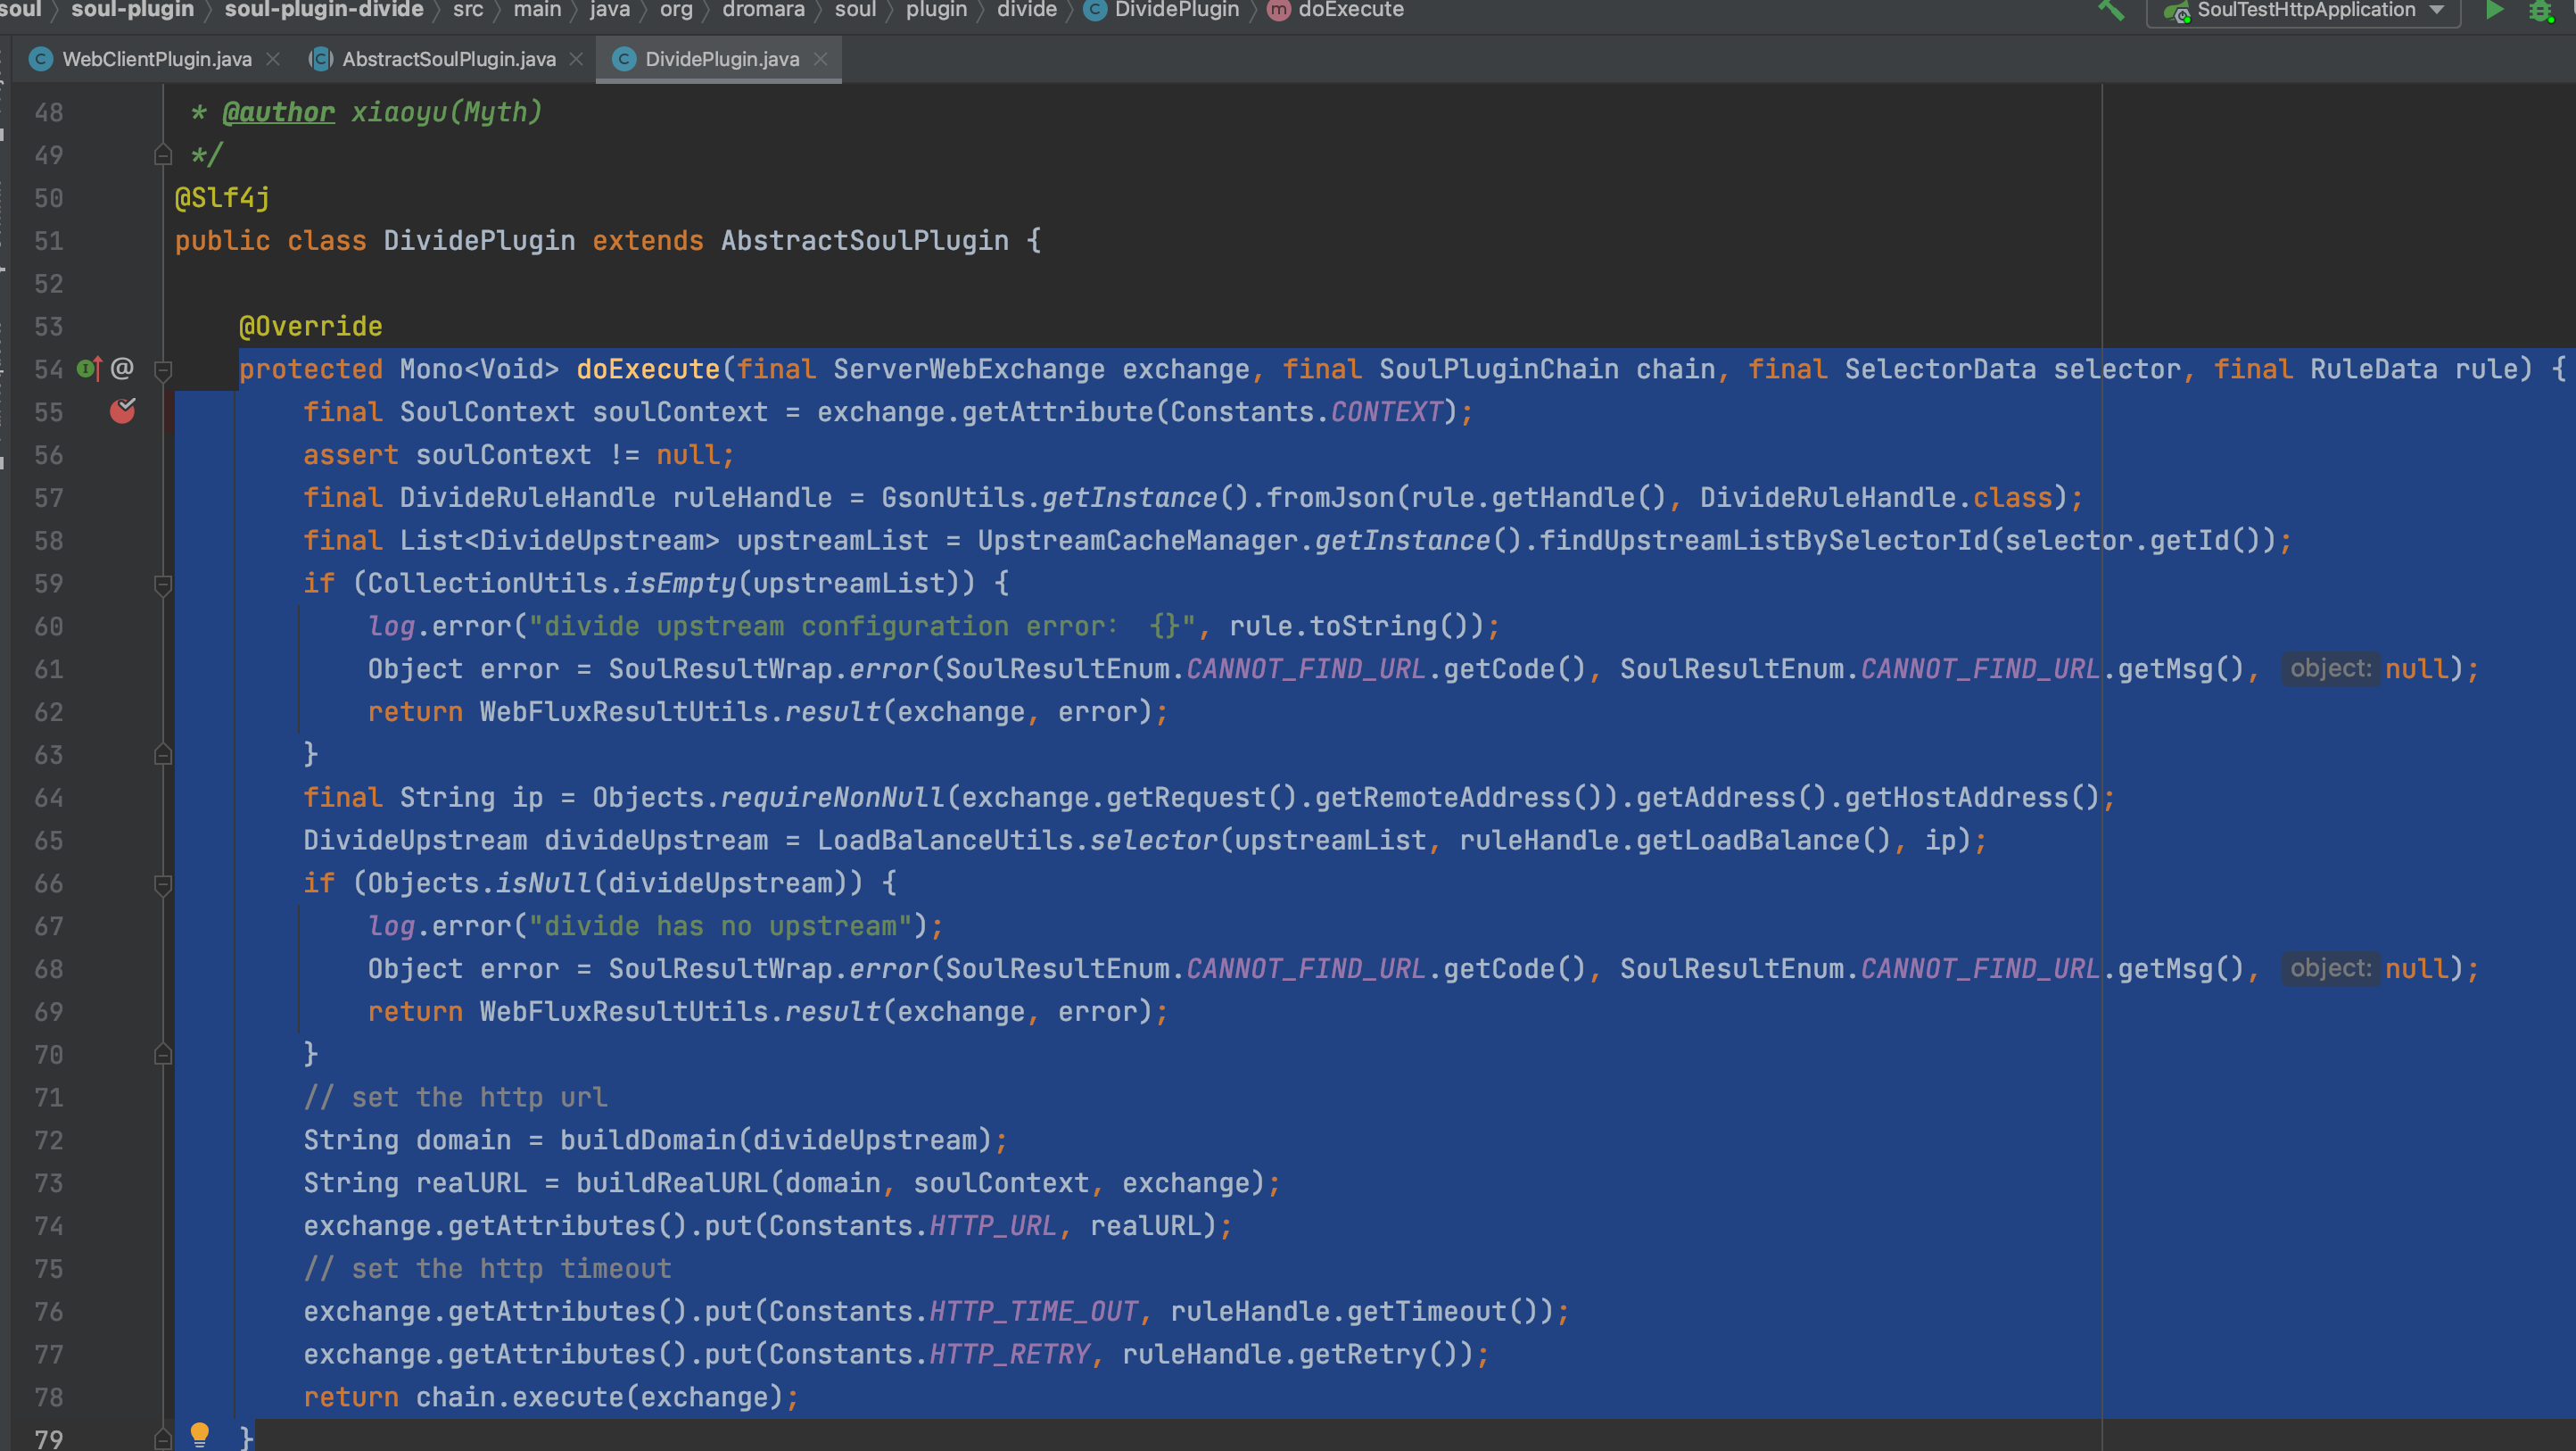Click the green Build project hammer icon
Image resolution: width=2576 pixels, height=1451 pixels.
pyautogui.click(x=2111, y=10)
